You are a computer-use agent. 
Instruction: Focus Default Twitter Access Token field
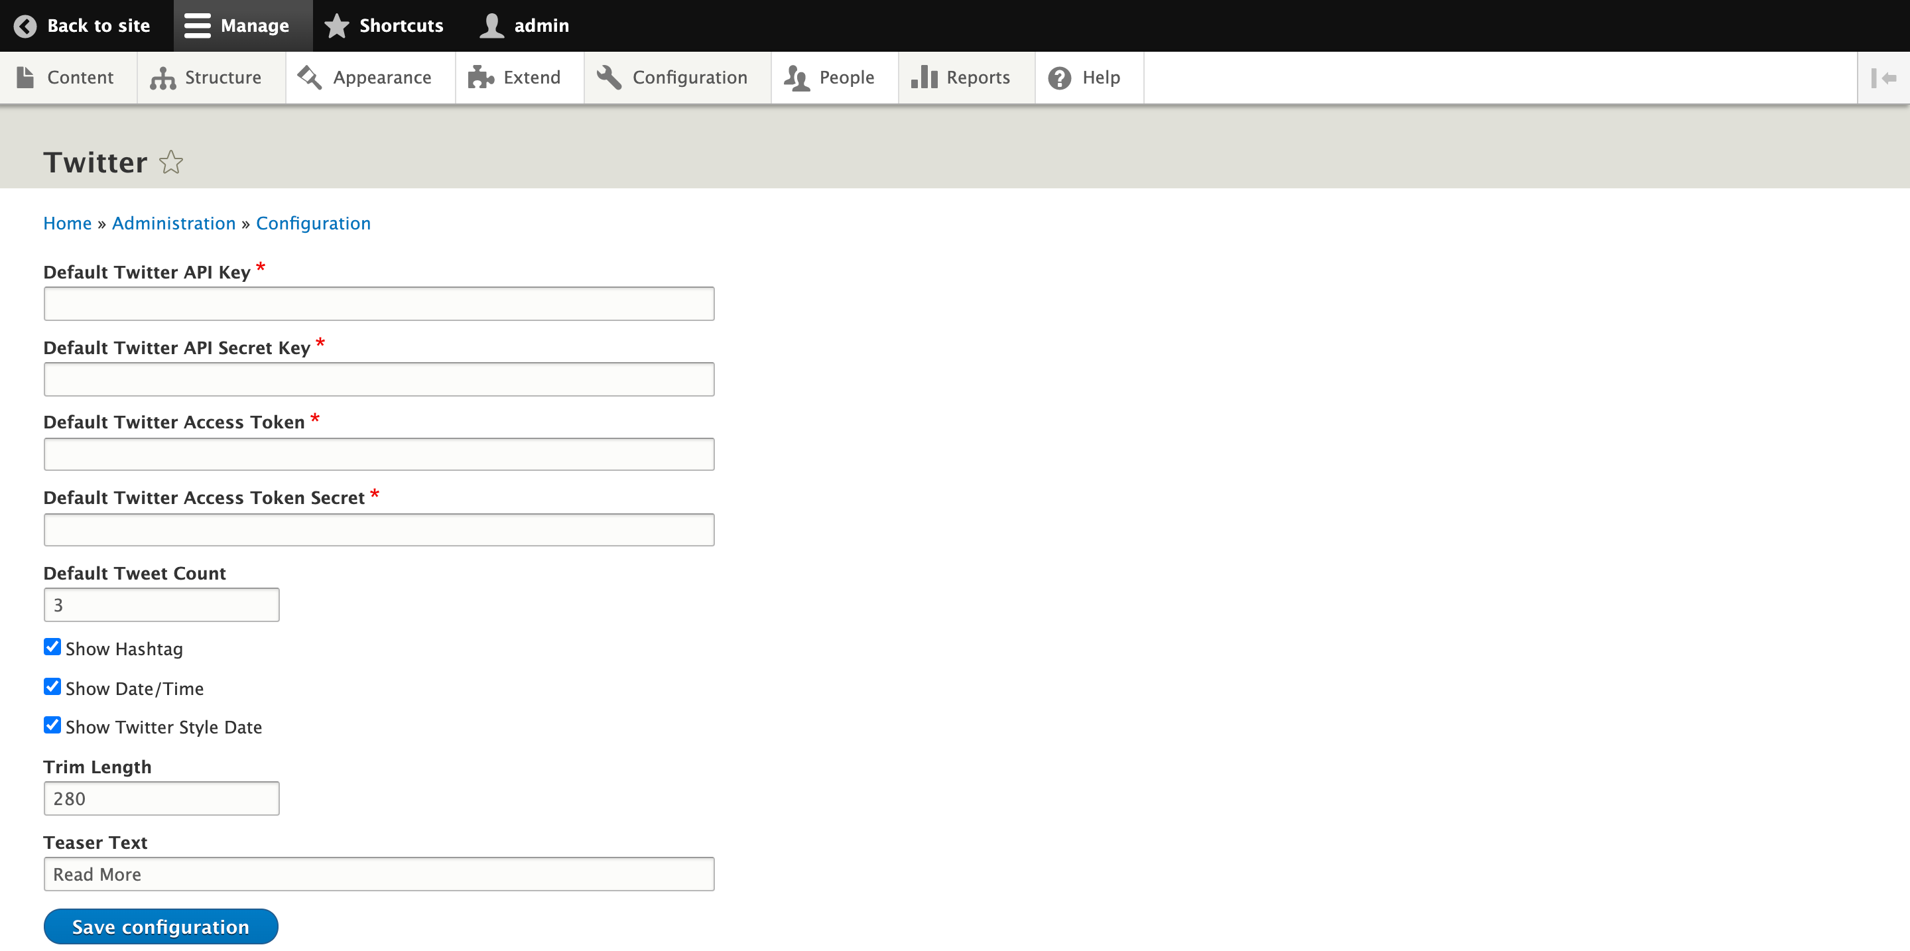(x=379, y=454)
